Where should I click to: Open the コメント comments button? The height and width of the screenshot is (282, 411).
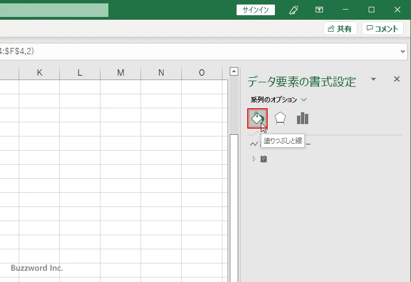tap(383, 29)
